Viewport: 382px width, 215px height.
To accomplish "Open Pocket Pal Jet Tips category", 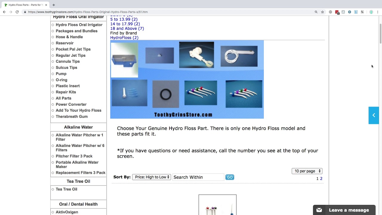I will tap(73, 49).
